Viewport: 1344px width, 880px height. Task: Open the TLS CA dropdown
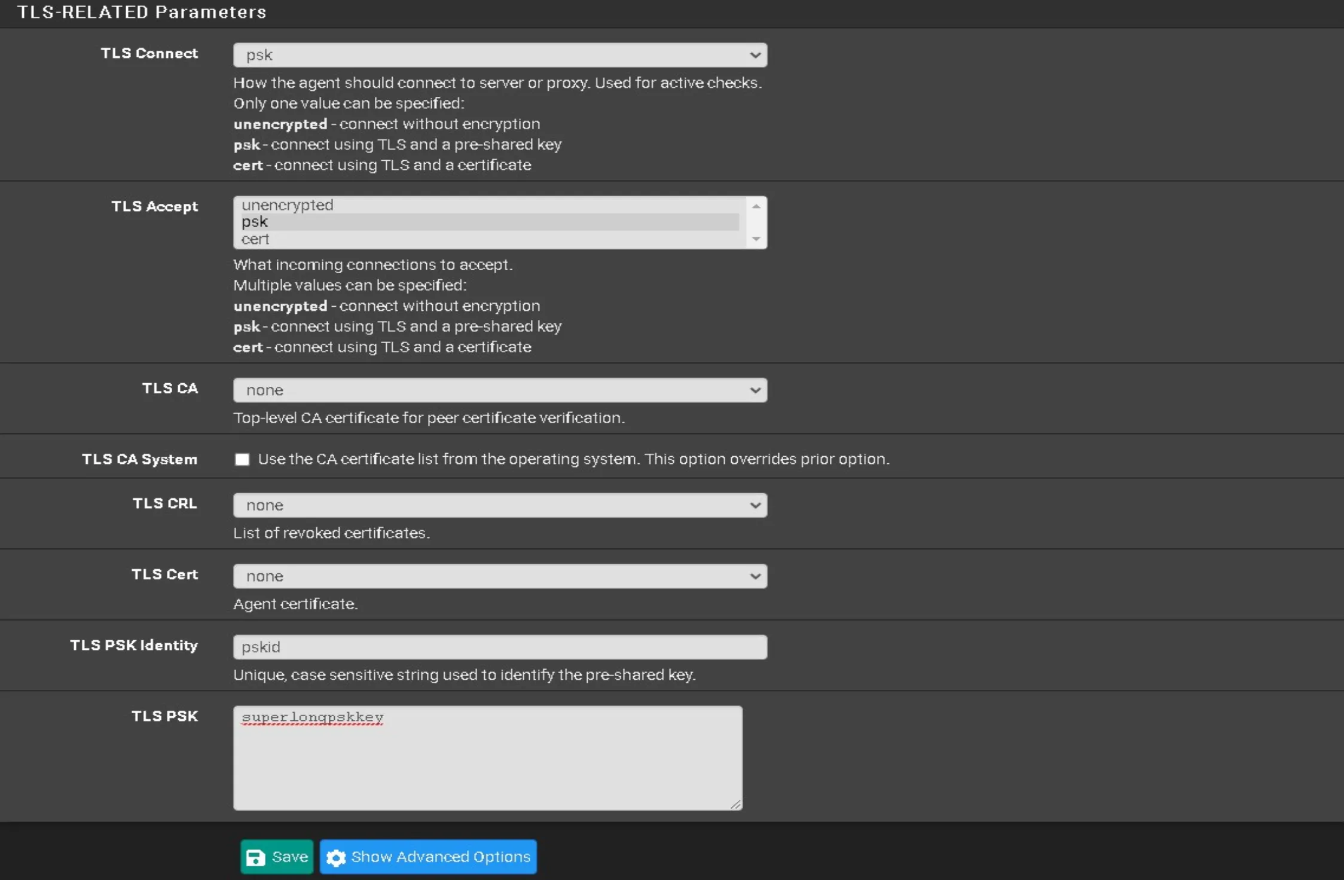click(500, 389)
